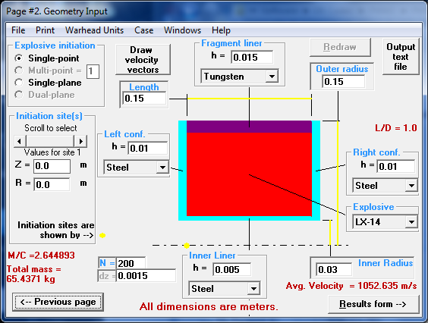Select the Multi-point initiation radio button
Image resolution: width=428 pixels, height=323 pixels.
[18, 71]
